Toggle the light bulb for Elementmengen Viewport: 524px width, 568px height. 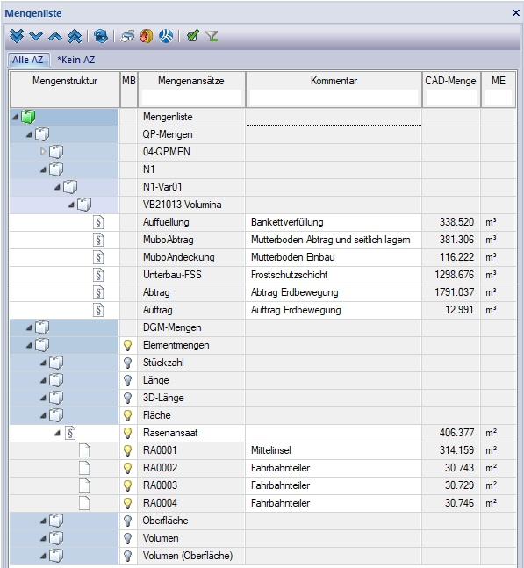tap(127, 345)
